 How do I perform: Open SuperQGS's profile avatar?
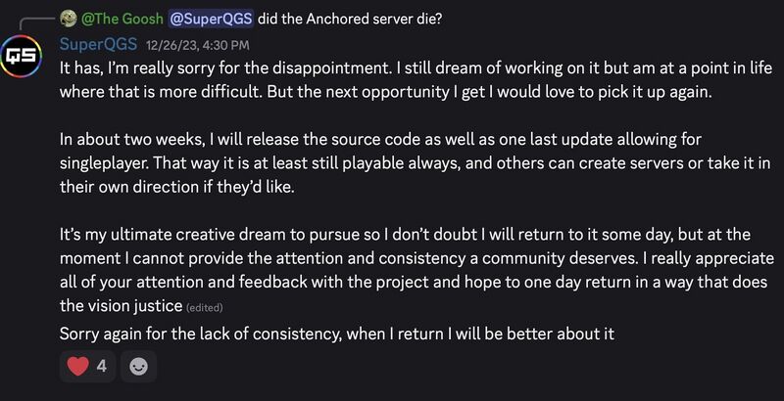point(23,55)
